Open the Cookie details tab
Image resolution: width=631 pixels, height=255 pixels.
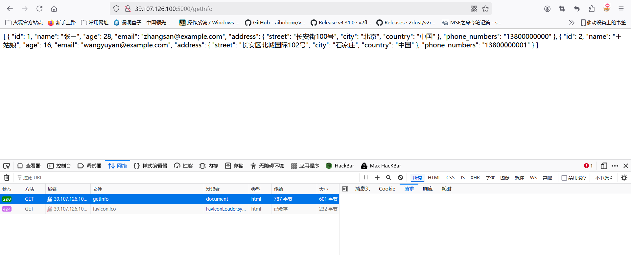pos(387,189)
